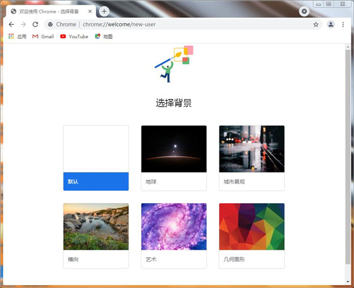354x288 pixels.
Task: Select the 几何图形 geometric color background
Action: point(251,227)
